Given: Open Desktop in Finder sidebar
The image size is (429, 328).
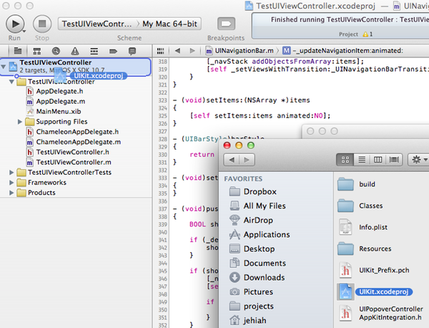Looking at the screenshot, I should pos(252,249).
